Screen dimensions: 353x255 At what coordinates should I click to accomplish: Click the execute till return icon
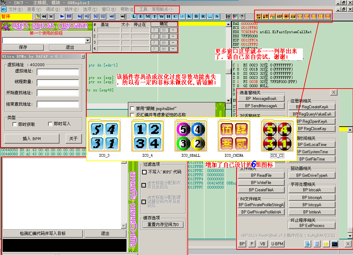(x=112, y=17)
